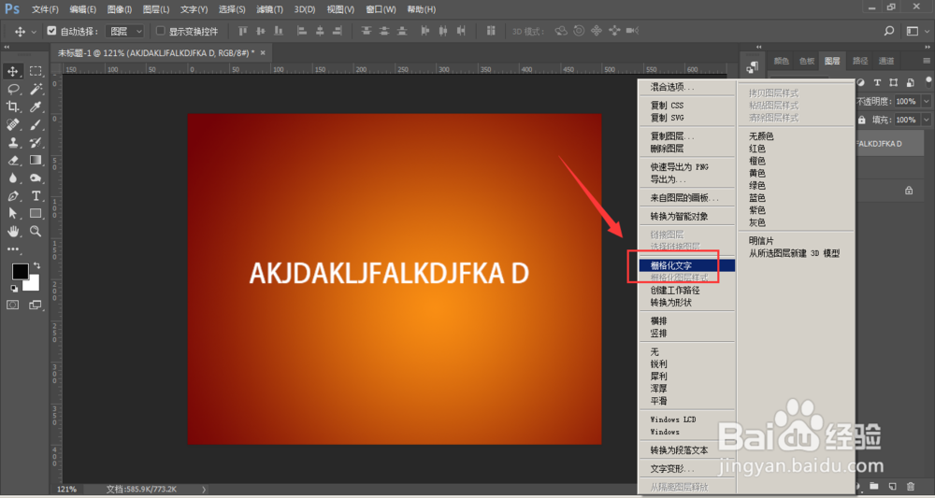
Task: Toggle the 自动选择 checkbox
Action: pyautogui.click(x=51, y=31)
